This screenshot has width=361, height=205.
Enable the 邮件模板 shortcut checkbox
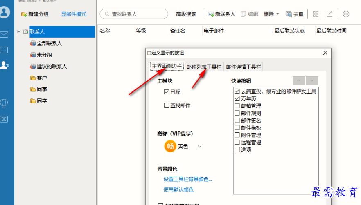coord(237,127)
